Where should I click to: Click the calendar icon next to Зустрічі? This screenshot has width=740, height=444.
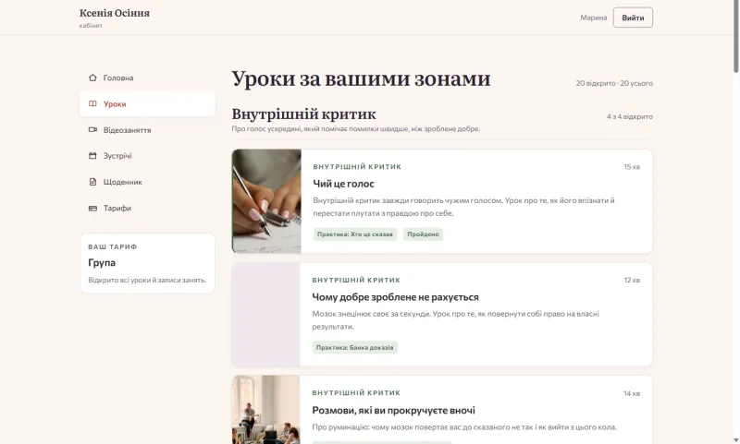pos(92,155)
